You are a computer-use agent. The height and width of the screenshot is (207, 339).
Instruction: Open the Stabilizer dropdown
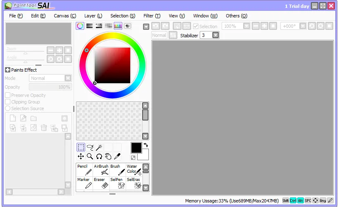point(215,35)
